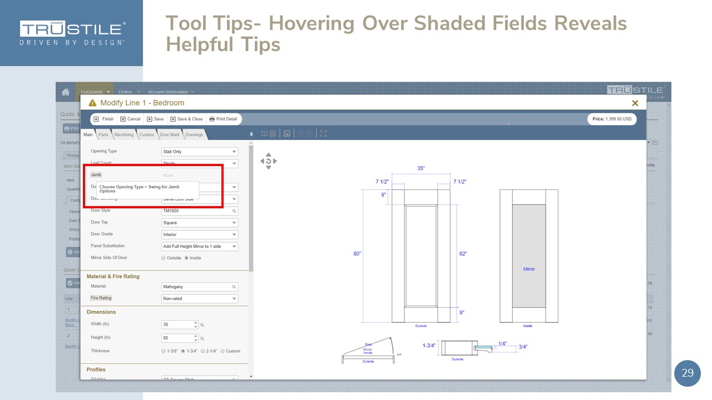The width and height of the screenshot is (712, 400).
Task: Open the Leaf Count dropdown arrow
Action: pos(234,164)
